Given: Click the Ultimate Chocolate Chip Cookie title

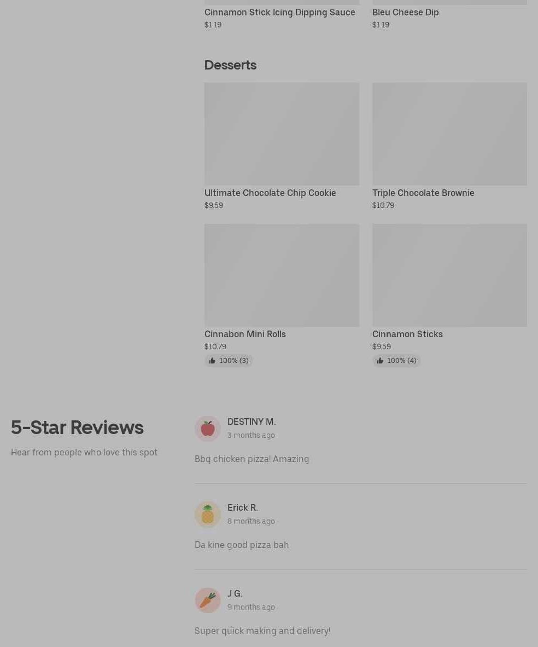Looking at the screenshot, I should pyautogui.click(x=270, y=193).
